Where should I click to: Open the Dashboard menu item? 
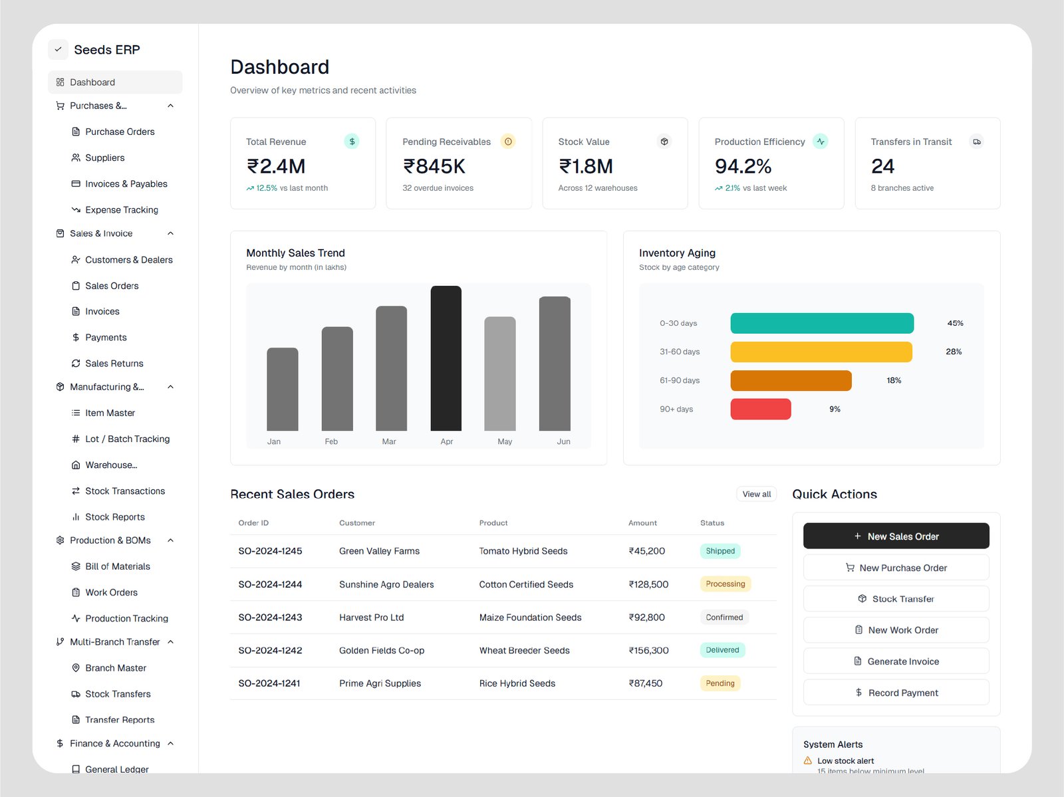[115, 82]
